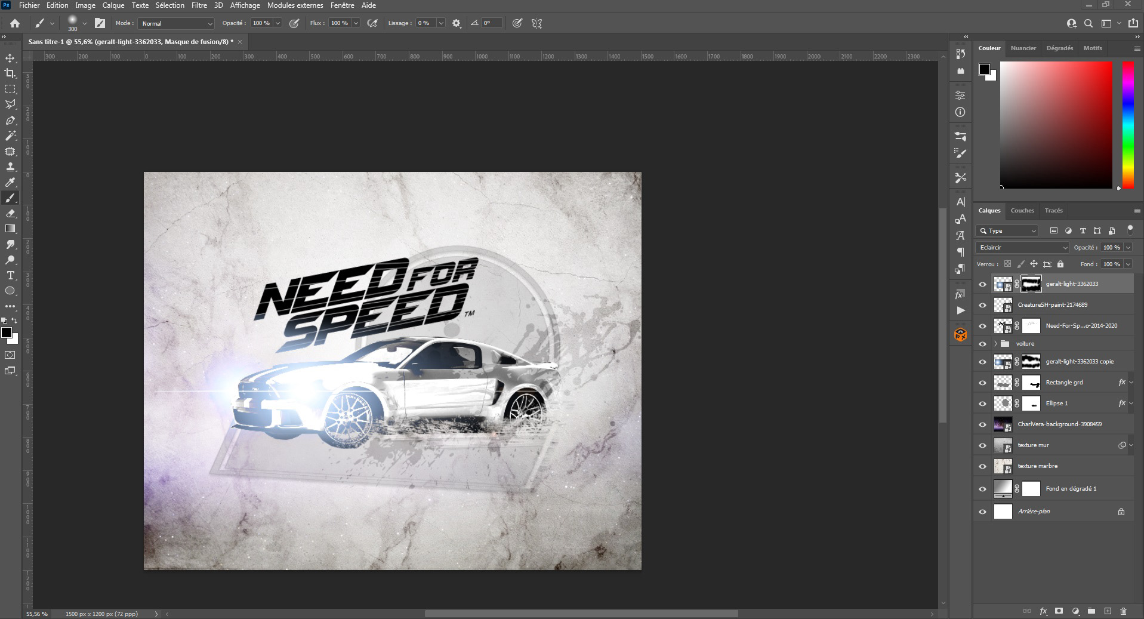
Task: Open the layer filter Type dropdown
Action: pyautogui.click(x=1007, y=230)
